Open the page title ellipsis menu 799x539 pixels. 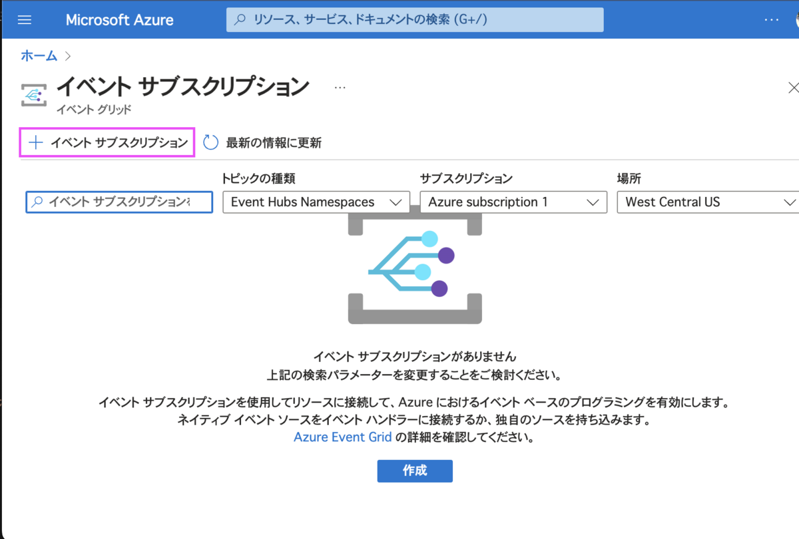[340, 87]
